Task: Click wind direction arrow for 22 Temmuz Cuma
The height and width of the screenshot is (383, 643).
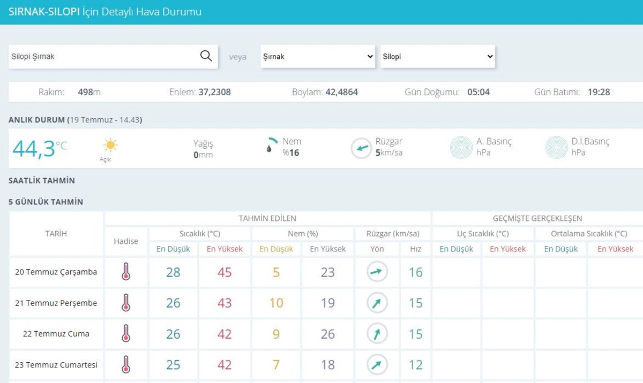Action: pos(377,334)
